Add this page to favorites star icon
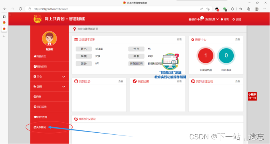 [x=208, y=9]
